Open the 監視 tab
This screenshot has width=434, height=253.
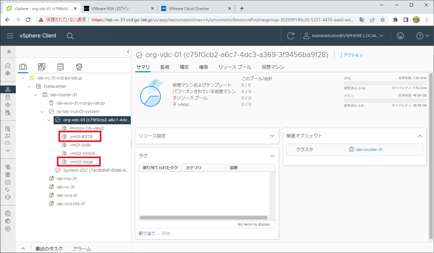pos(165,67)
